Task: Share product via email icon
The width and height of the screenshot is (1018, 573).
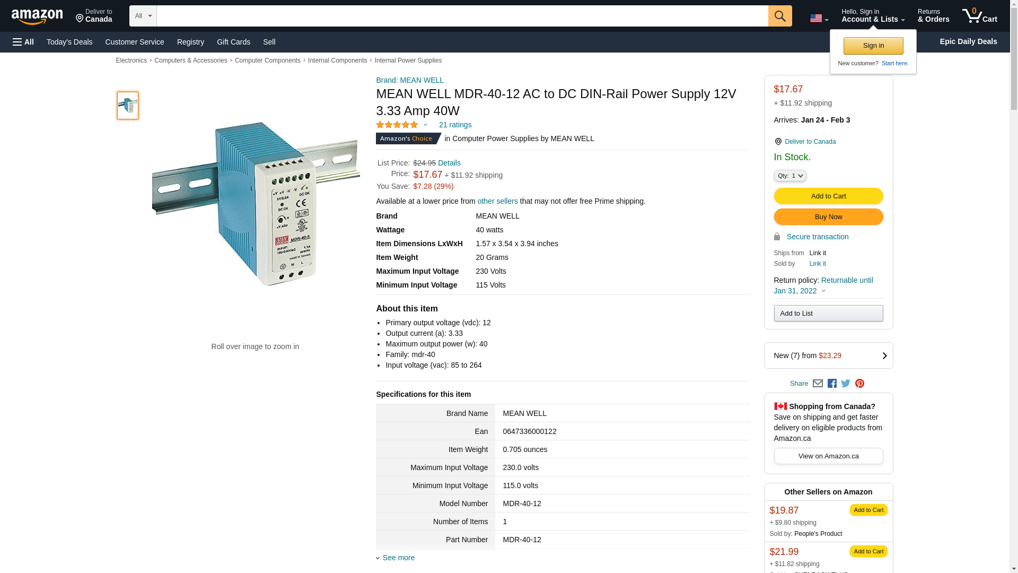Action: [818, 384]
